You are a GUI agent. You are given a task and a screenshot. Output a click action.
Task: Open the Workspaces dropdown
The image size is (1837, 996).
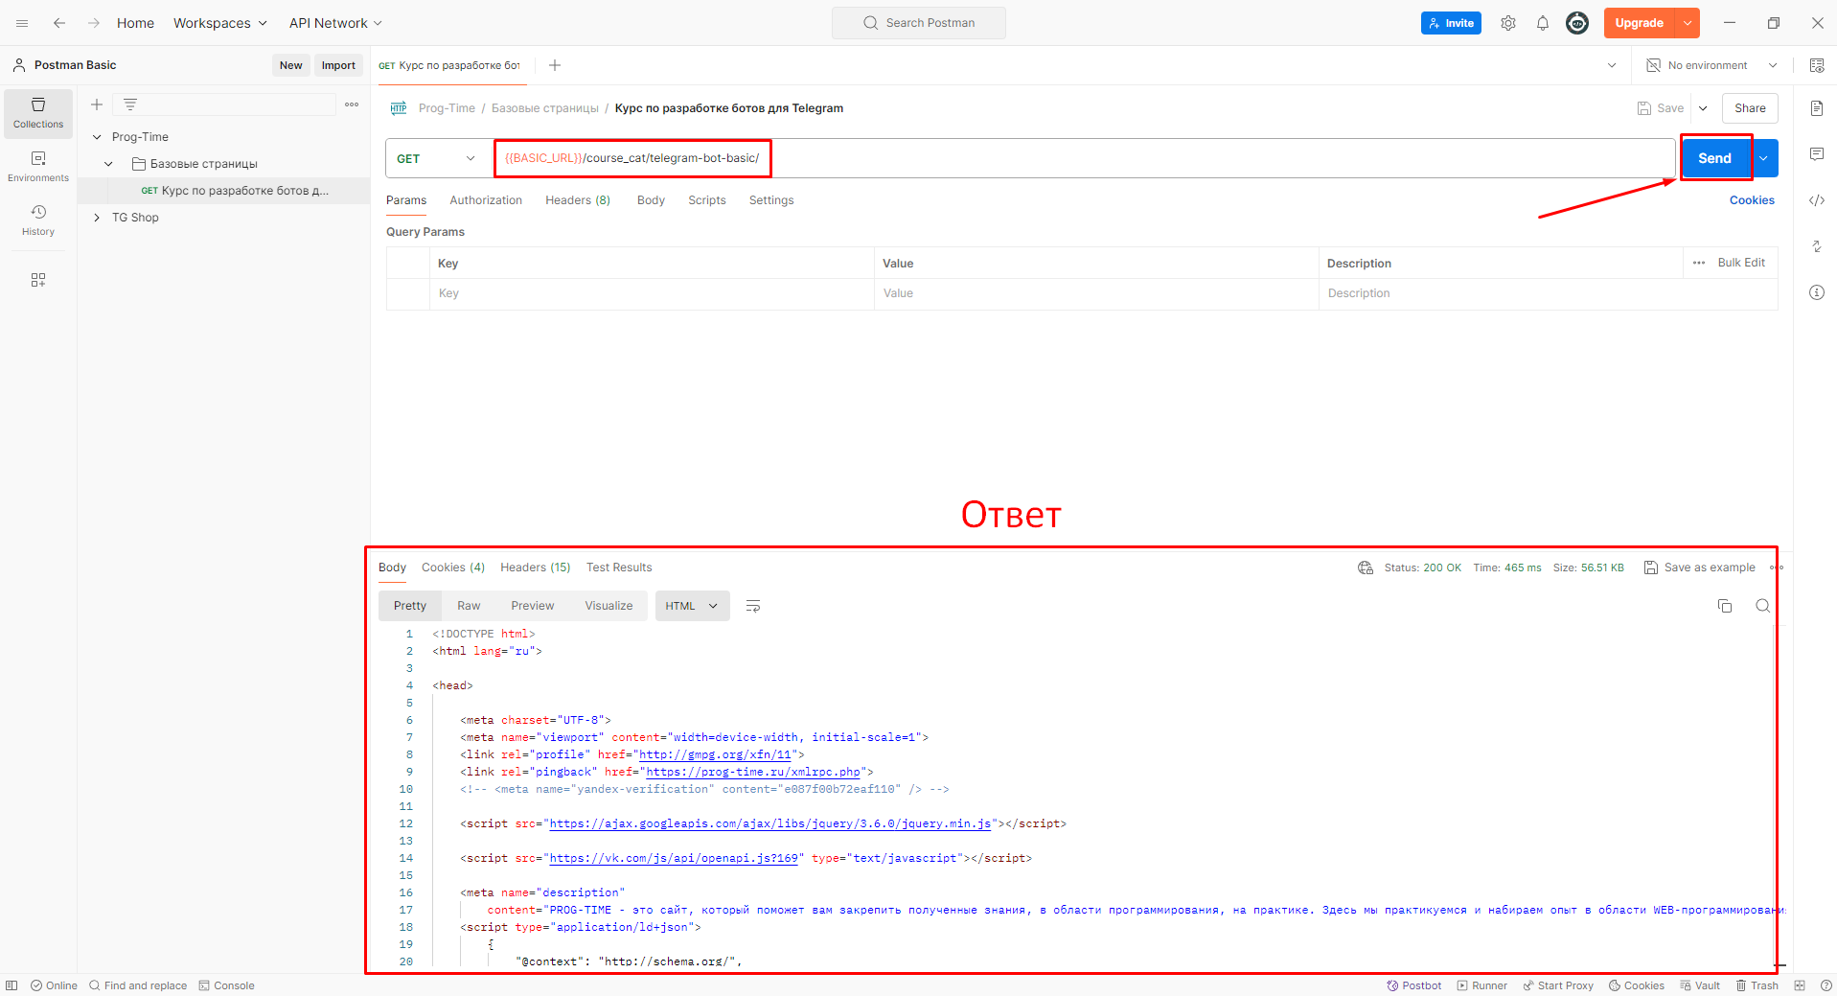(x=220, y=23)
